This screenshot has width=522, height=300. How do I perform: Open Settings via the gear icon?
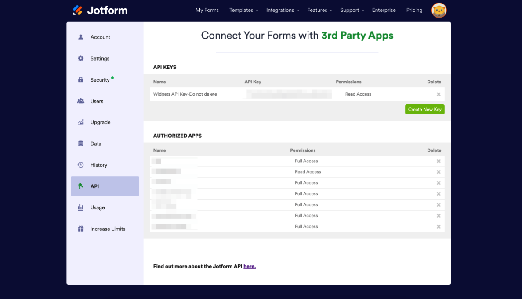click(80, 58)
